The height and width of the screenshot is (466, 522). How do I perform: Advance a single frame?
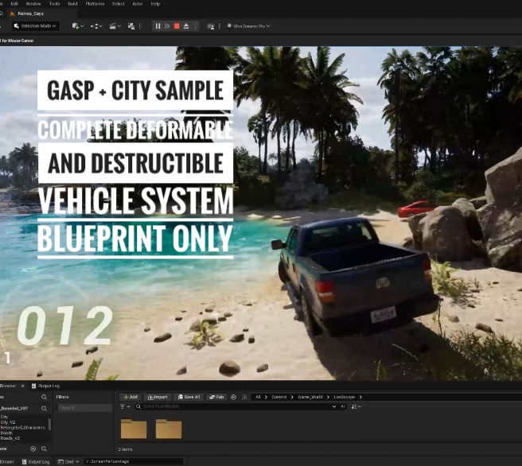[x=167, y=26]
